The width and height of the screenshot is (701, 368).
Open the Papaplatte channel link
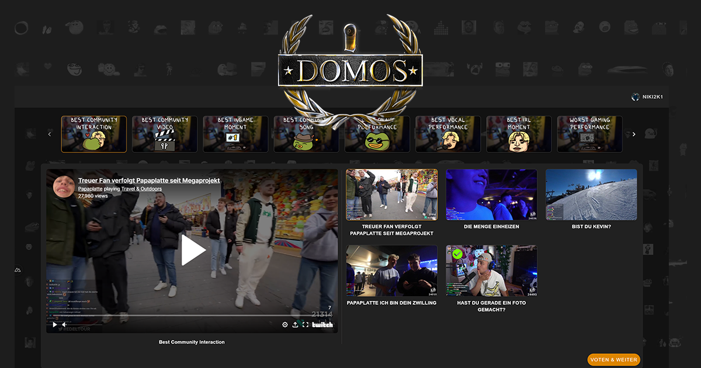point(91,189)
